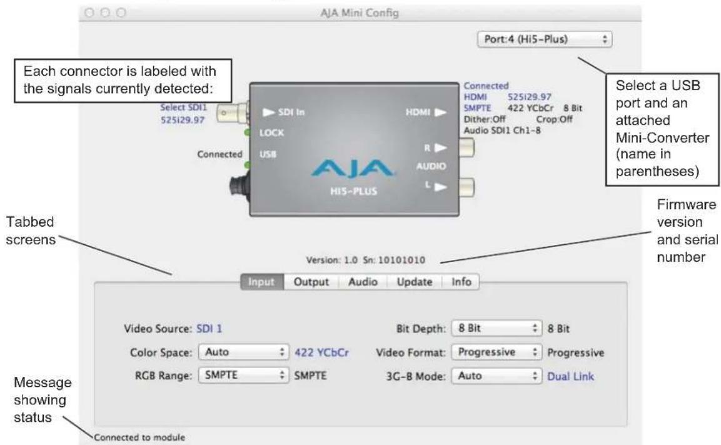
Task: Click the Version: 1.0 Sn: 10101010 text
Action: point(366,260)
